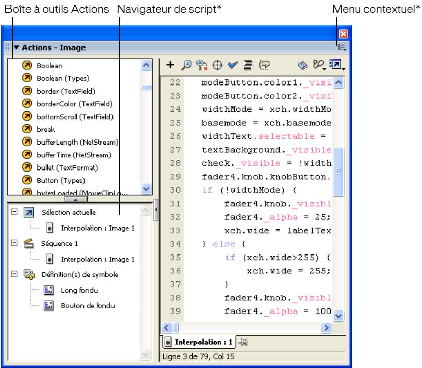Click the horizontal scrollbar thumb
The height and width of the screenshot is (368, 422).
click(x=176, y=328)
